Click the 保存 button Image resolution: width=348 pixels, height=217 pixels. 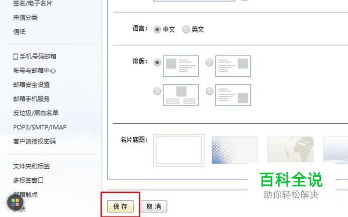120,206
